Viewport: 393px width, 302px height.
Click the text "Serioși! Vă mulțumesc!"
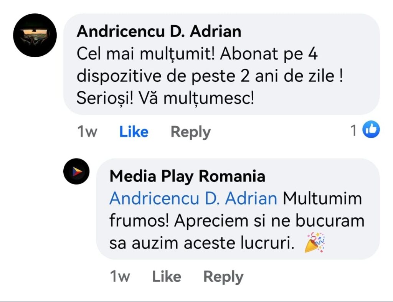click(x=165, y=98)
